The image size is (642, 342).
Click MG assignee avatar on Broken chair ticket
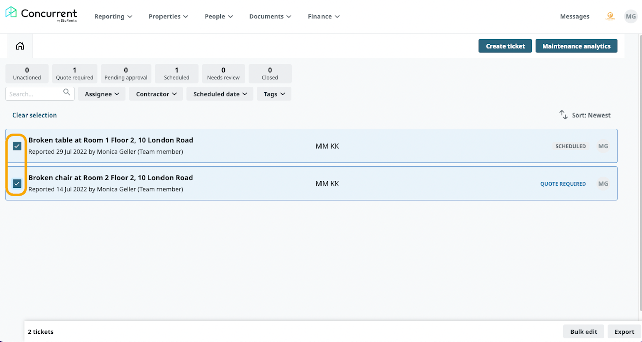pos(603,184)
